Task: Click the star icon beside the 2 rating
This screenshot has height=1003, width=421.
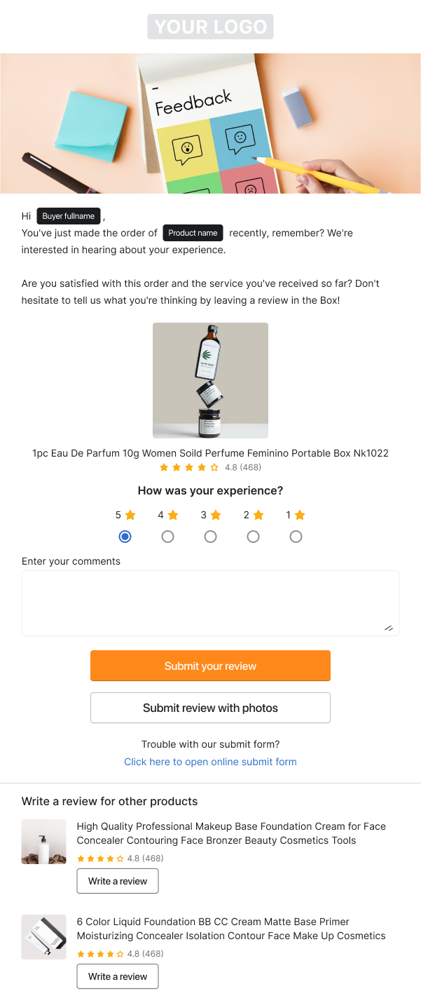Action: (258, 514)
